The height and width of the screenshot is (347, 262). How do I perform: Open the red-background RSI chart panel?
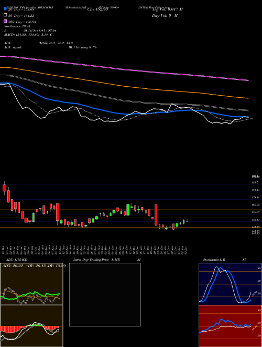coord(230,326)
